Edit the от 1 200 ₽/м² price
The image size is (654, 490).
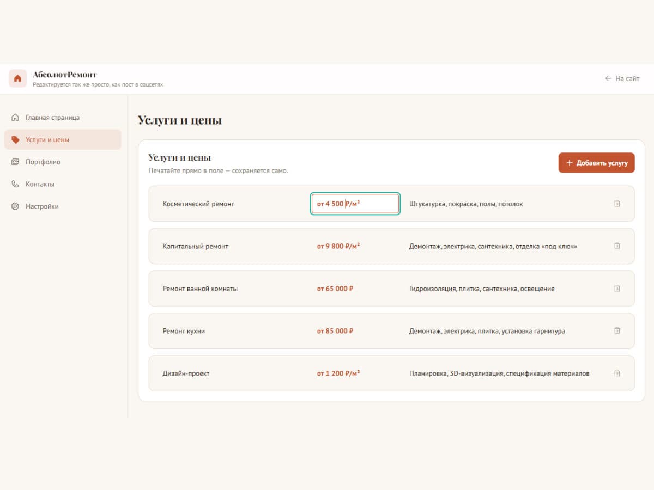tap(338, 373)
